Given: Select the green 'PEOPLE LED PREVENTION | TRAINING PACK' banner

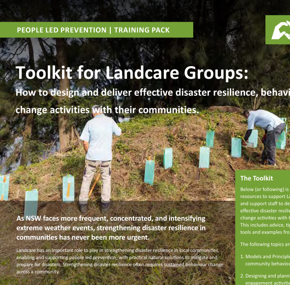Looking at the screenshot, I should tap(96, 30).
